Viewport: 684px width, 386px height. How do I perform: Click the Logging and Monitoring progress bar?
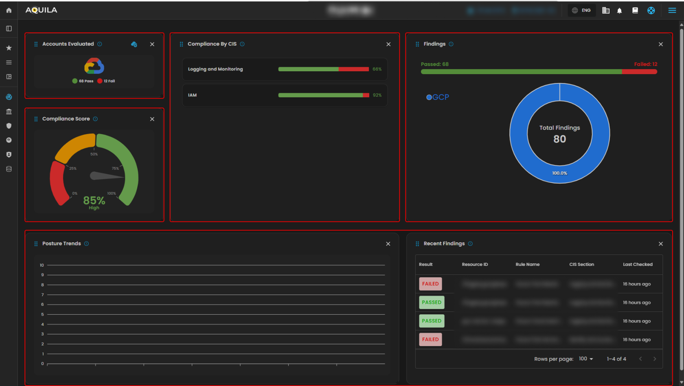323,69
